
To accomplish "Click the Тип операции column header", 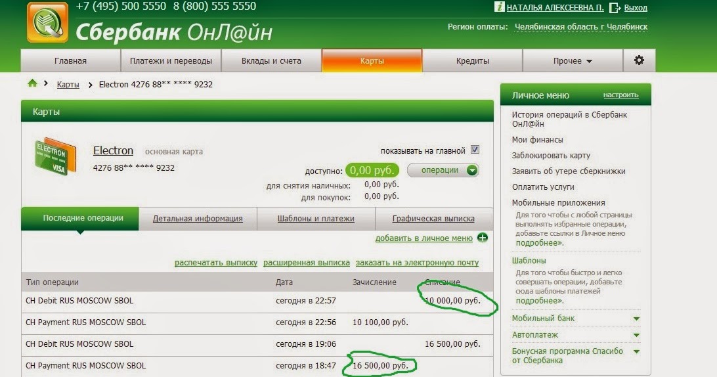I will (x=52, y=282).
